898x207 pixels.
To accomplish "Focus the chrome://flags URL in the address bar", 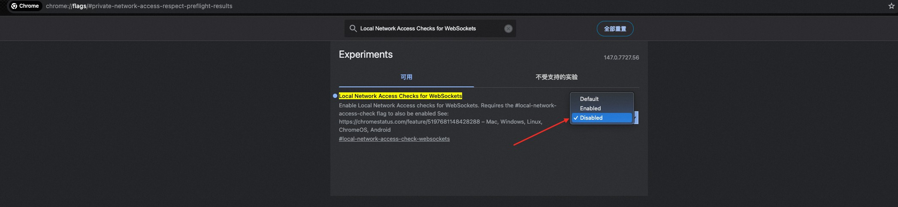I will point(139,6).
